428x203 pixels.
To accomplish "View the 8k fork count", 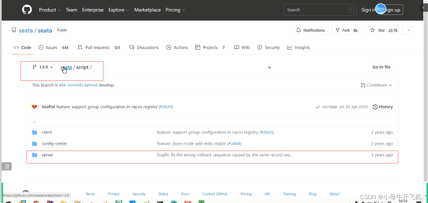I will pos(355,30).
